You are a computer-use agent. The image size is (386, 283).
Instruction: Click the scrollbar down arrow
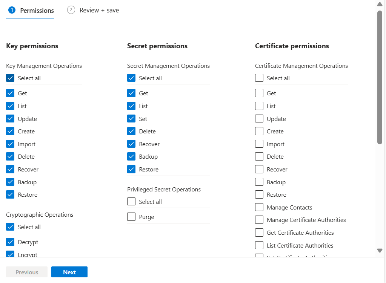(x=380, y=251)
